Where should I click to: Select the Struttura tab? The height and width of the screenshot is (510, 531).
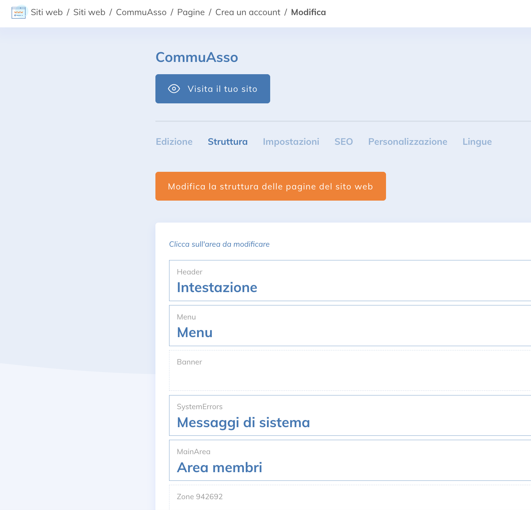[227, 142]
